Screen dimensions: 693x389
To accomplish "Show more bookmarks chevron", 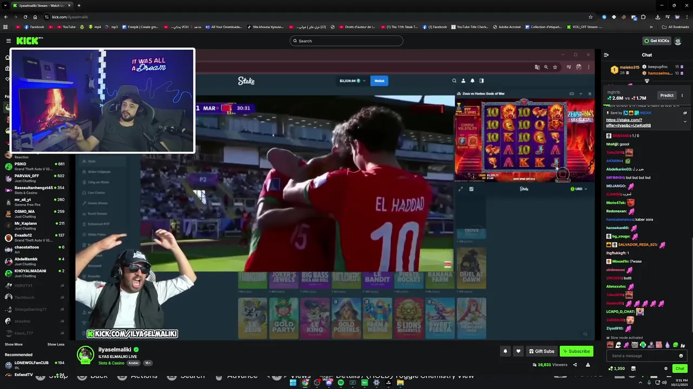I will (x=651, y=27).
